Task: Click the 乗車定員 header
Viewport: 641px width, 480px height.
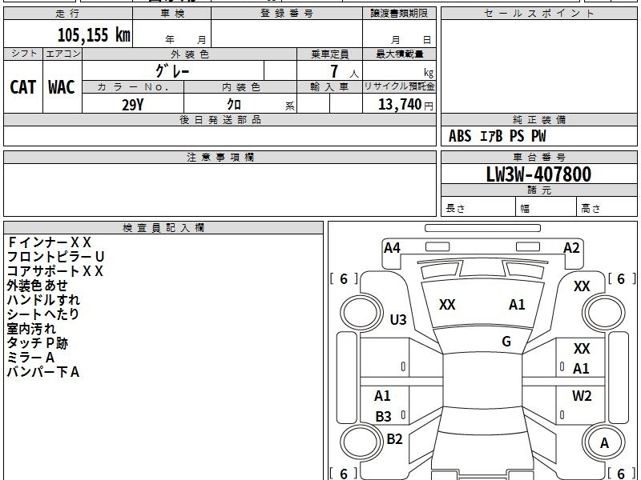Action: coord(329,54)
